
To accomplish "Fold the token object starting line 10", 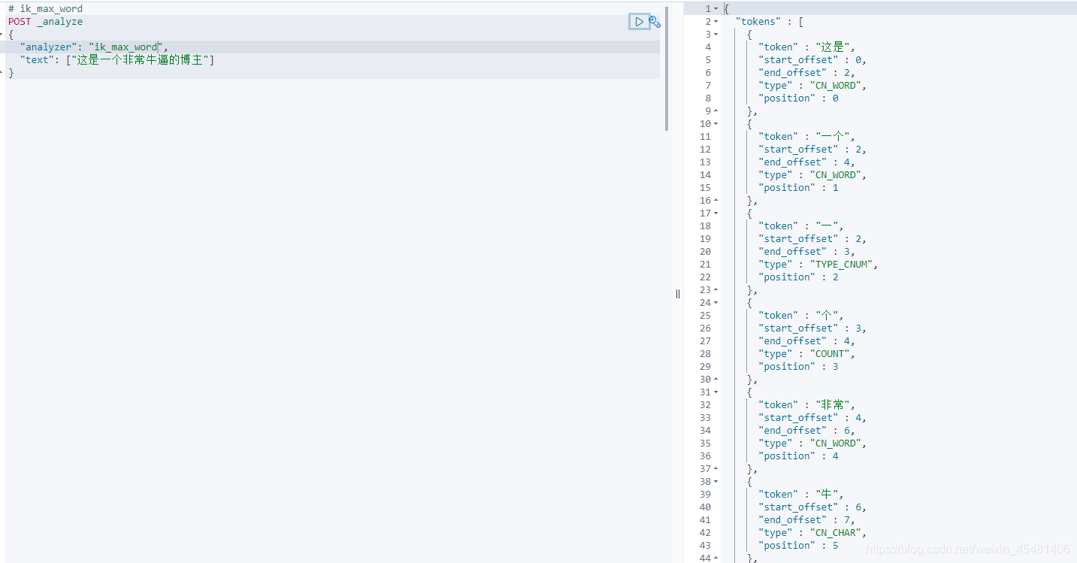I will [x=715, y=124].
